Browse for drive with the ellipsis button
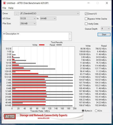 [17, 14]
